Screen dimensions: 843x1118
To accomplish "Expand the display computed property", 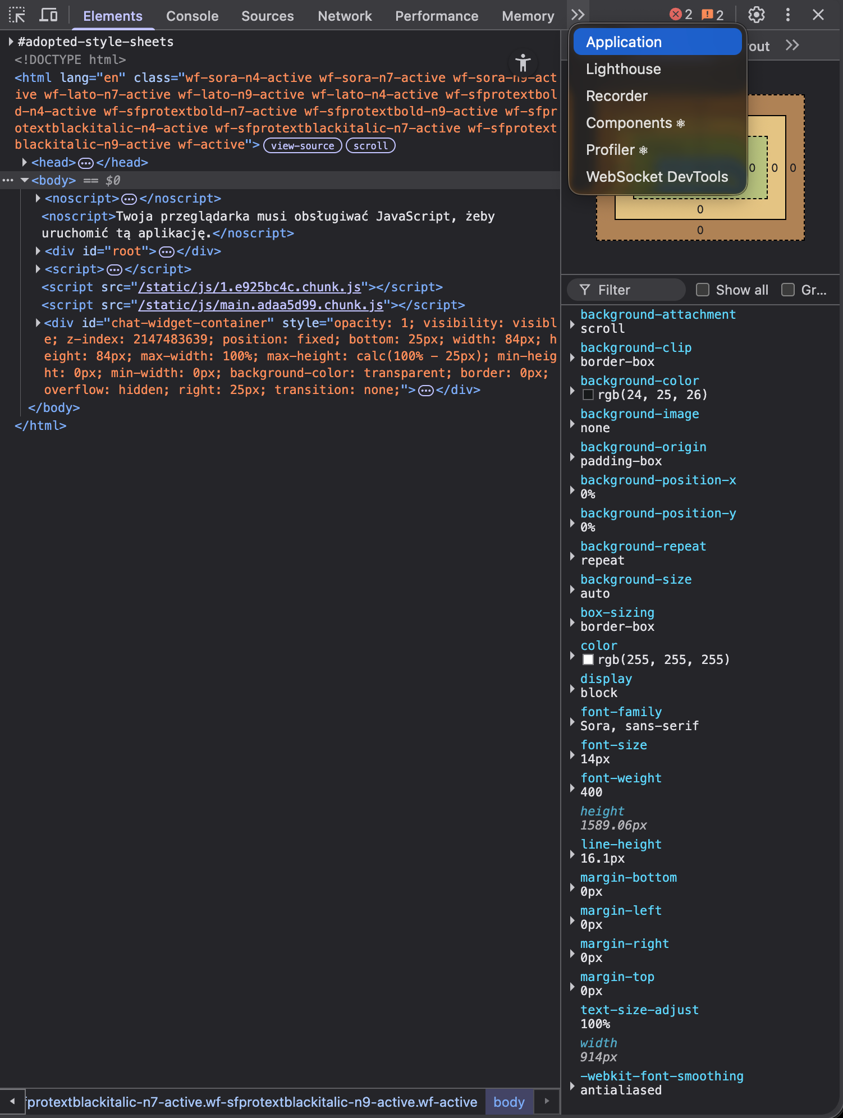I will coord(572,689).
